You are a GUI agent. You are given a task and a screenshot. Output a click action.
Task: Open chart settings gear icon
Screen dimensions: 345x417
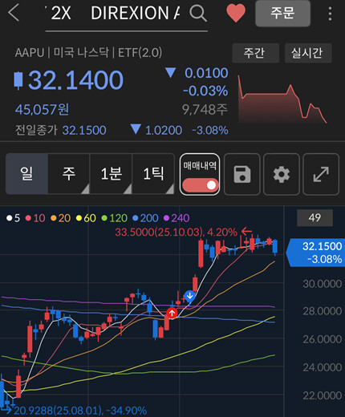(282, 174)
